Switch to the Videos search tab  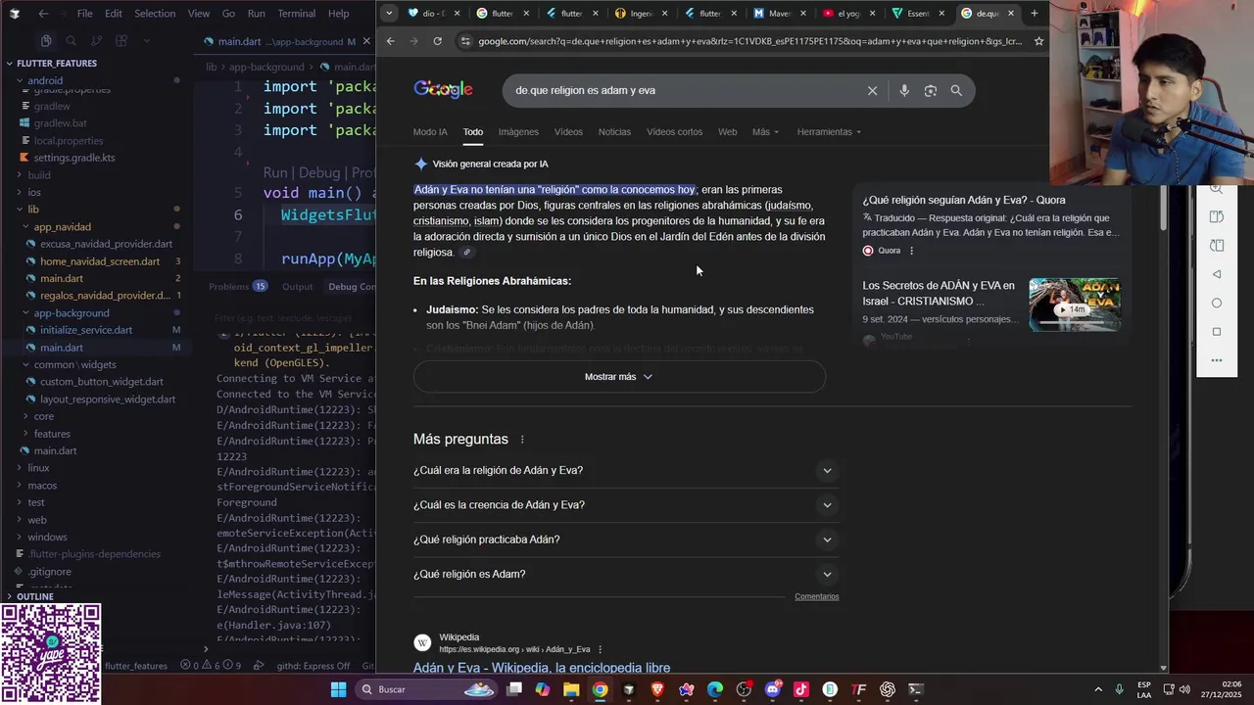(x=568, y=132)
